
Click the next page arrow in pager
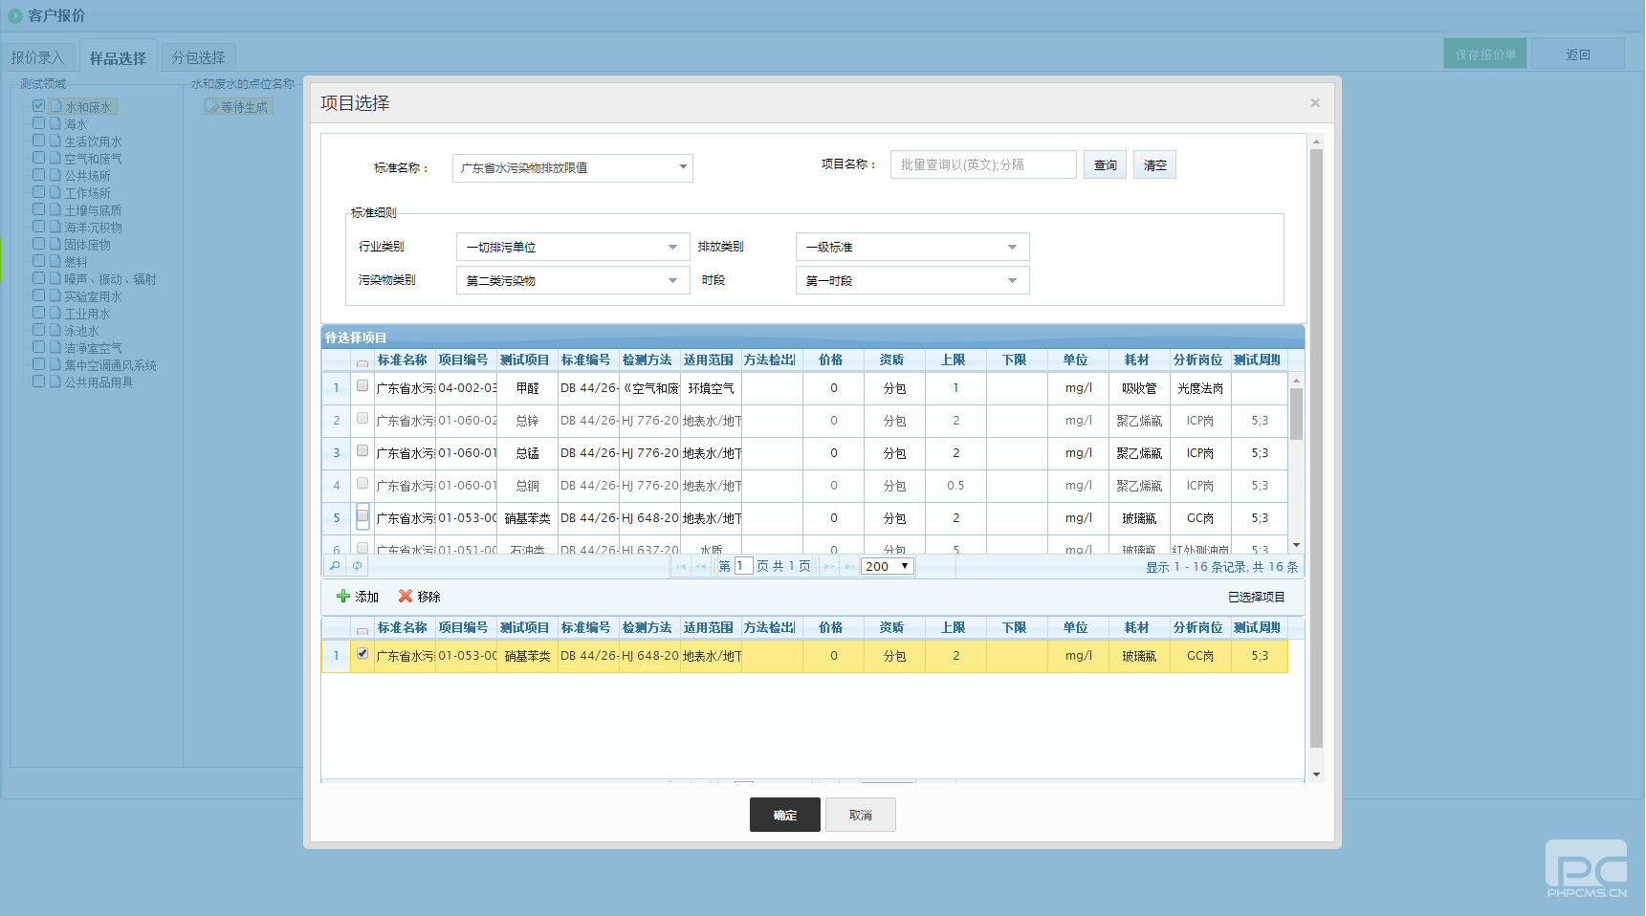click(828, 567)
